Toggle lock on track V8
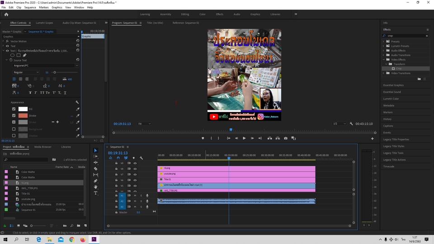 (x=116, y=169)
